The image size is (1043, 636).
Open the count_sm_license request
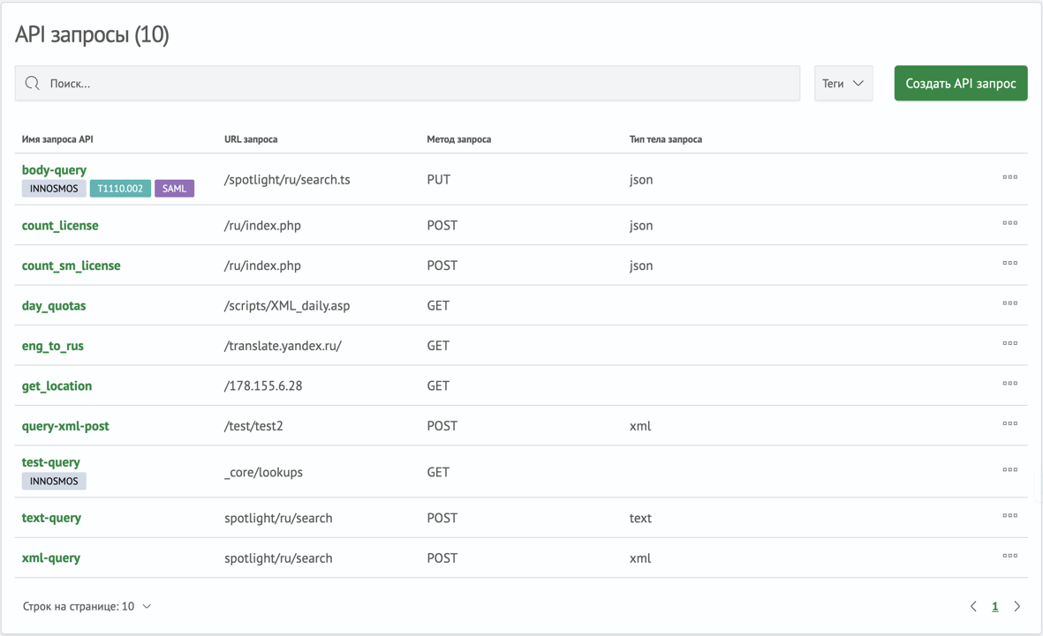click(x=72, y=266)
